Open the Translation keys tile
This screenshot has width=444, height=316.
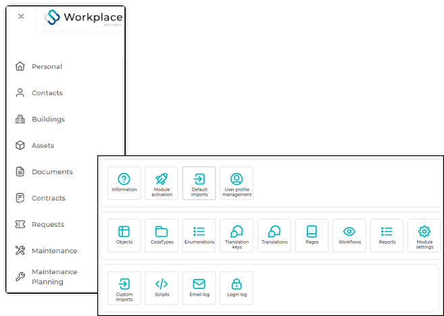(237, 236)
